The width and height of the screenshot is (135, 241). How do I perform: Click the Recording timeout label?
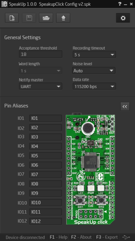coord(89,48)
